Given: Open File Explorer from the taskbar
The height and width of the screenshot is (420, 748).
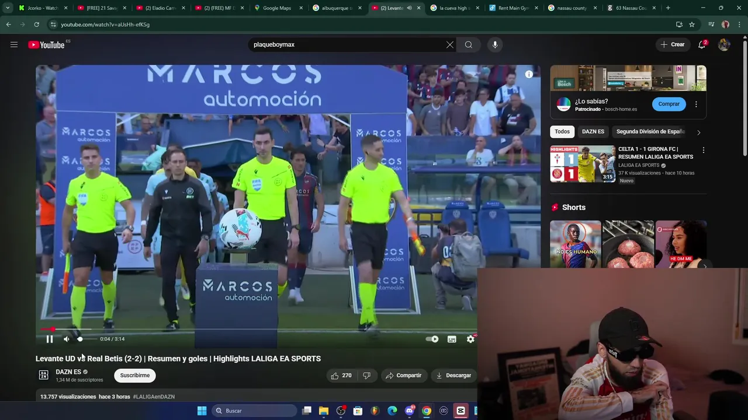Looking at the screenshot, I should [x=324, y=411].
